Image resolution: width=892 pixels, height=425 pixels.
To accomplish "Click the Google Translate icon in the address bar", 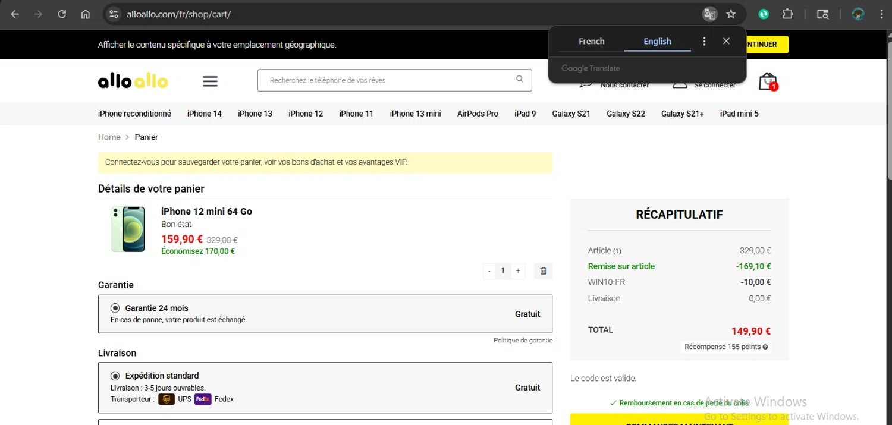I will (709, 14).
